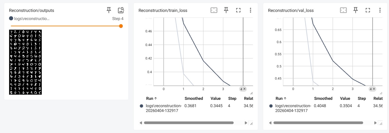This screenshot has height=133, width=389.
Task: Open more options menu for val_loss
Action: [380, 10]
